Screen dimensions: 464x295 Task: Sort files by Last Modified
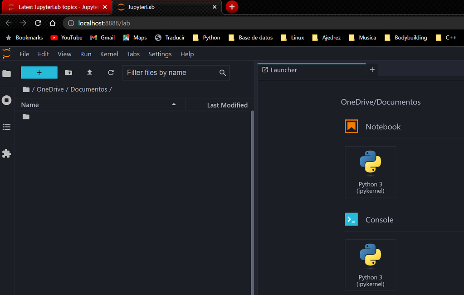[x=227, y=105]
